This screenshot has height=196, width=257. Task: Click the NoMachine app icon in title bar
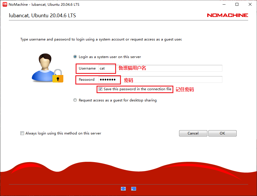tap(5, 5)
